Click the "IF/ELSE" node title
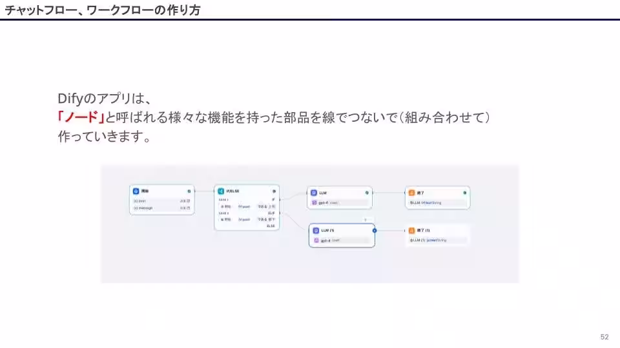 point(232,191)
